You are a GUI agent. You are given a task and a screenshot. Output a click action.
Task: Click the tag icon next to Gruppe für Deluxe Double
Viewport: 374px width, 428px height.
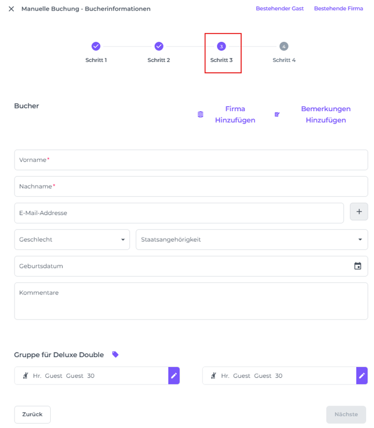(x=116, y=354)
